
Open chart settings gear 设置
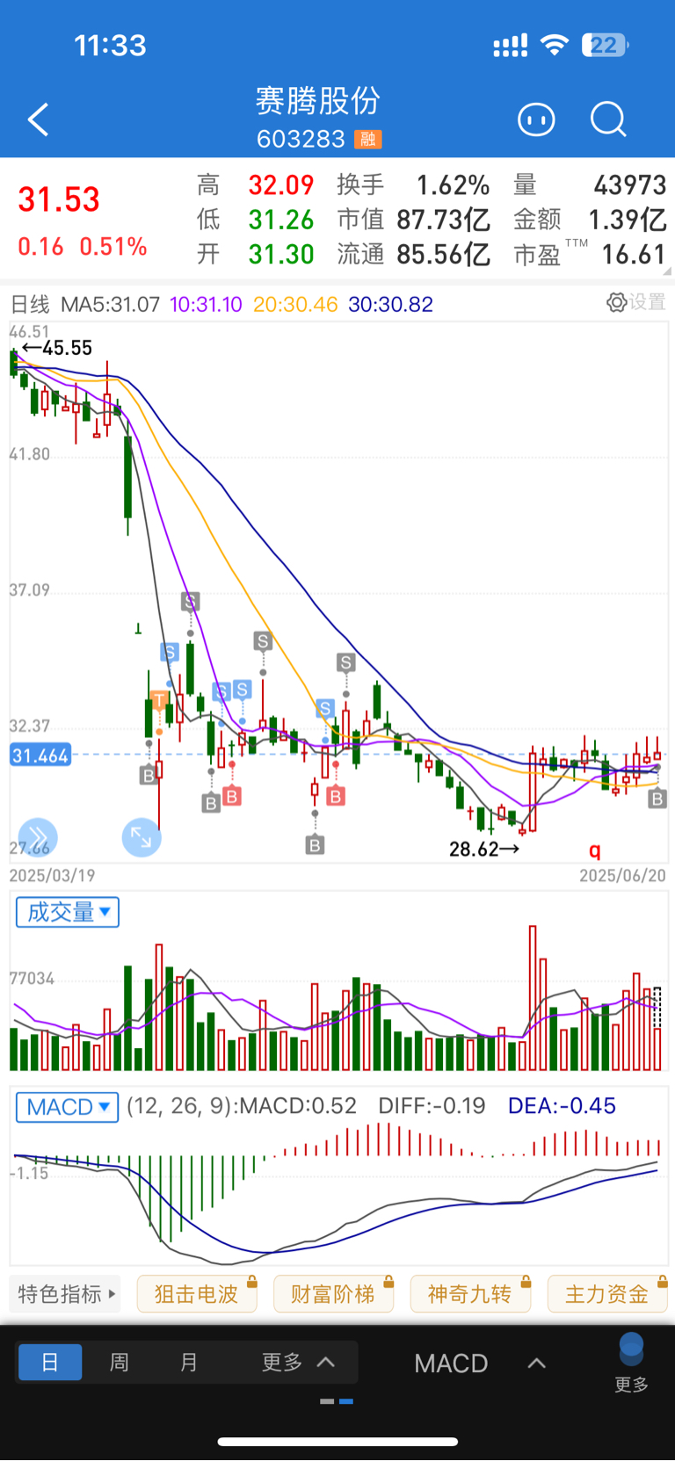636,302
